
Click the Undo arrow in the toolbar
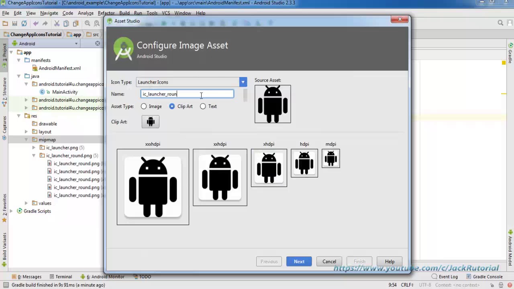[x=35, y=23]
